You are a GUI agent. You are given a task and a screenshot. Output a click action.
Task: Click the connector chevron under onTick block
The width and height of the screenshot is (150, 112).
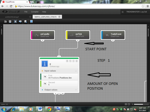pyautogui.click(x=78, y=41)
